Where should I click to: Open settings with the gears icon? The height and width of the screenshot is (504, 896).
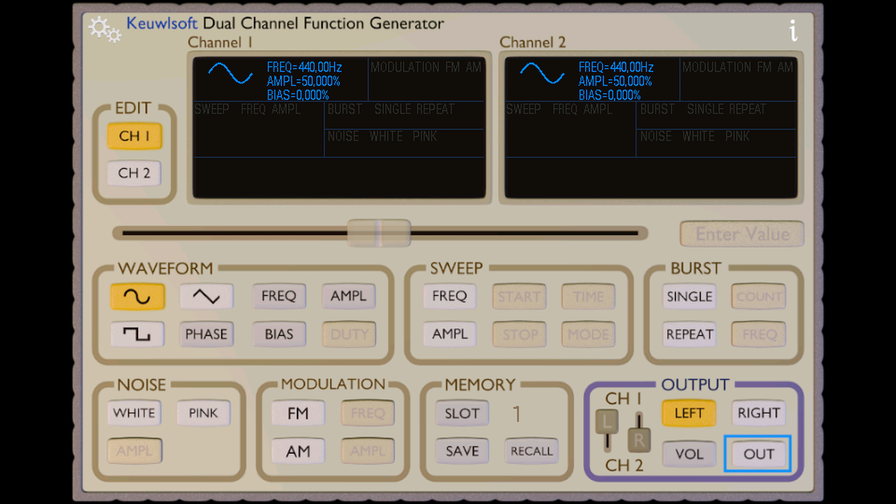105,29
